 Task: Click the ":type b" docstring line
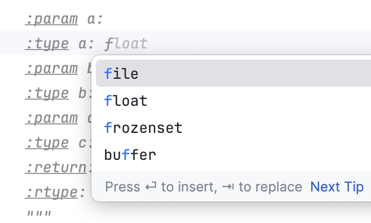coord(59,93)
